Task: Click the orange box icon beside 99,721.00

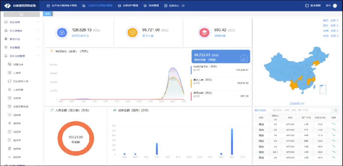Action: point(132,33)
